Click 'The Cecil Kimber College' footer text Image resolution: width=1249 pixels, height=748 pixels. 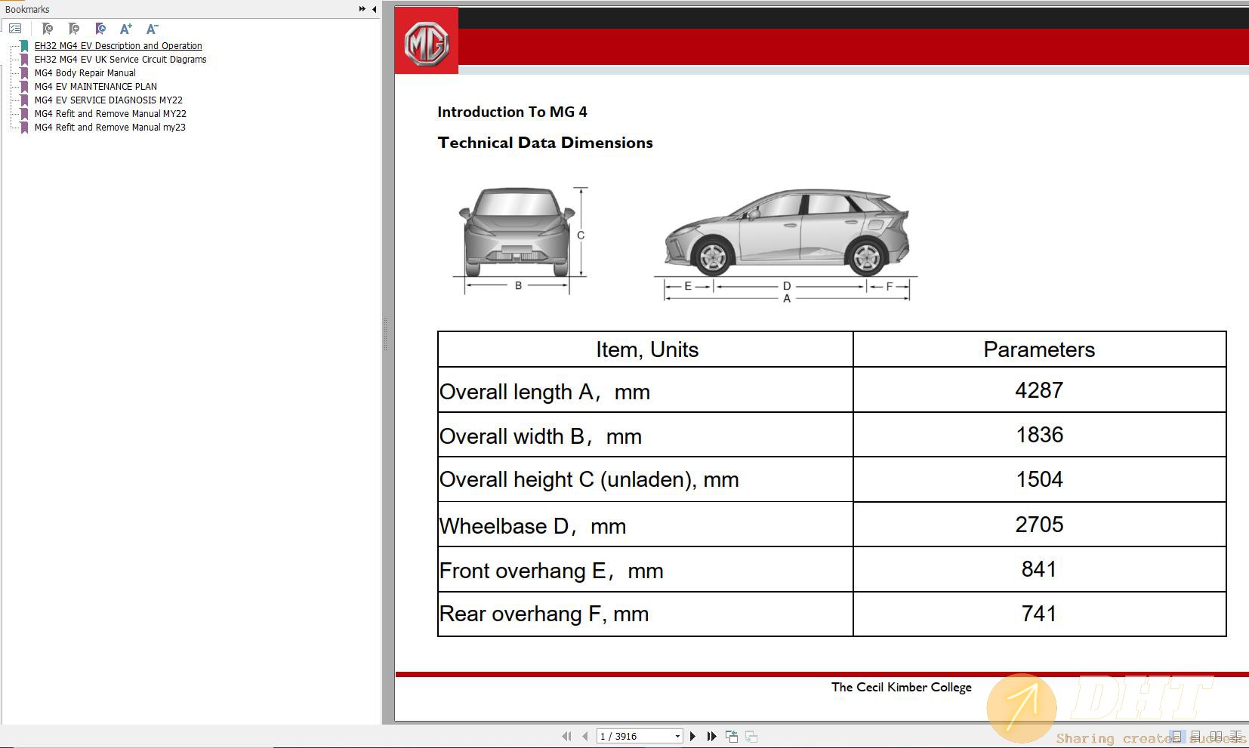(x=902, y=687)
